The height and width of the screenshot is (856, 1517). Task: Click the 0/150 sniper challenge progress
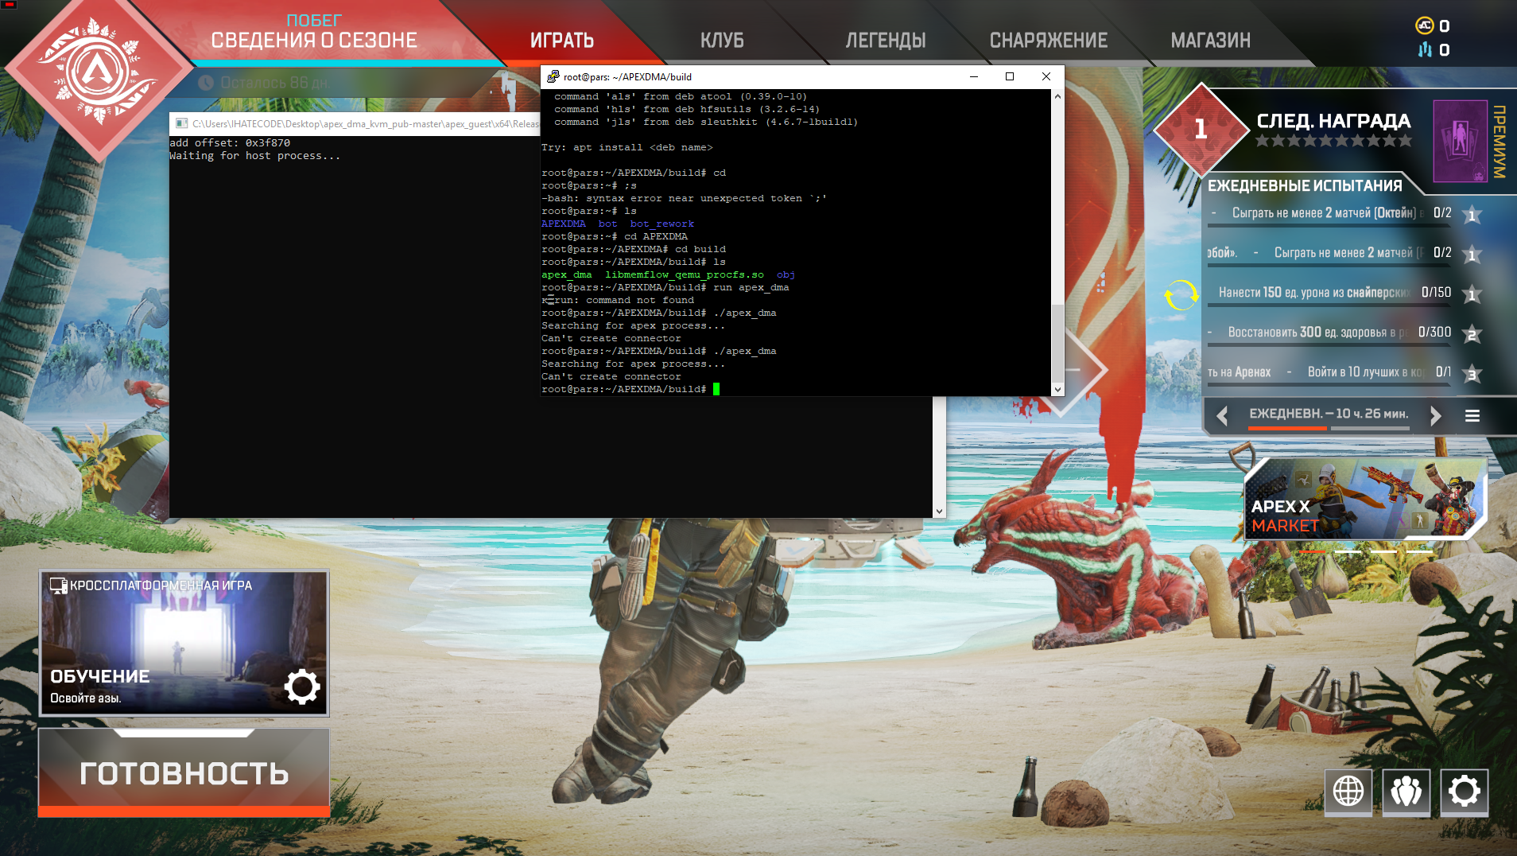pos(1436,293)
